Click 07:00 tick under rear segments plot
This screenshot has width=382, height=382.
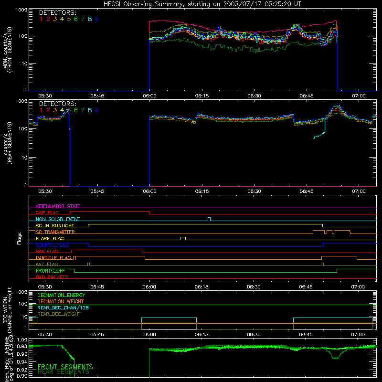[x=359, y=191]
